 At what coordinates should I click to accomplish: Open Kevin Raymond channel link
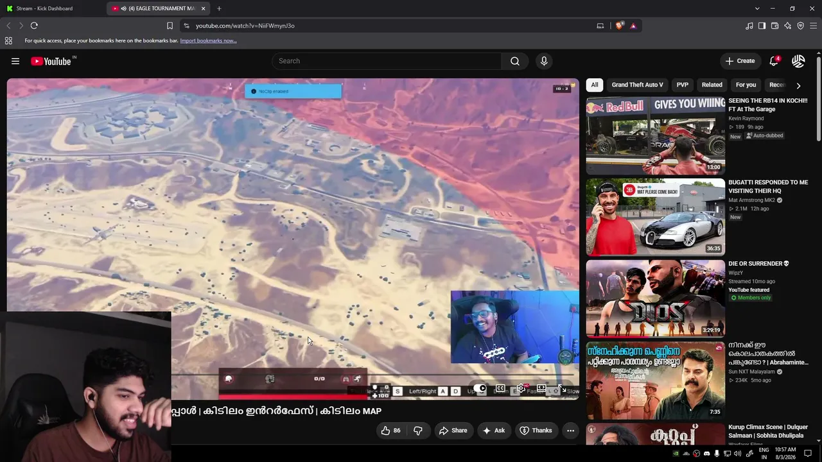746,119
